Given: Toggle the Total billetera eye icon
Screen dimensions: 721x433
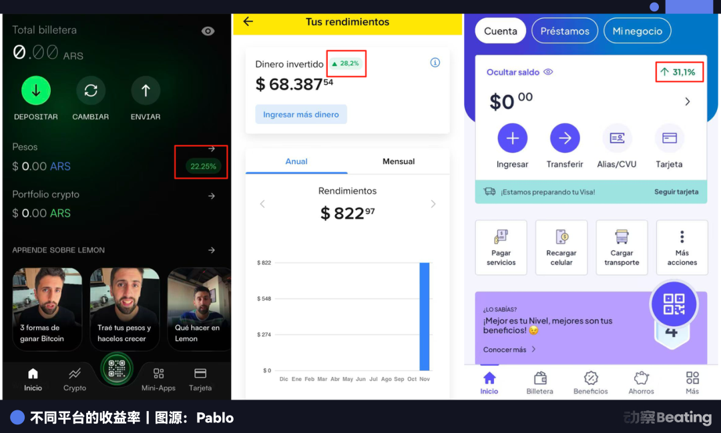Looking at the screenshot, I should tap(208, 31).
